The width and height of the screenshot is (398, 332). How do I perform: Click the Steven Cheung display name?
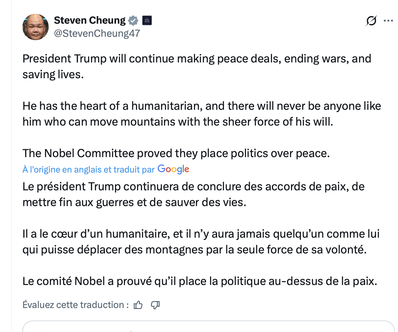(89, 20)
